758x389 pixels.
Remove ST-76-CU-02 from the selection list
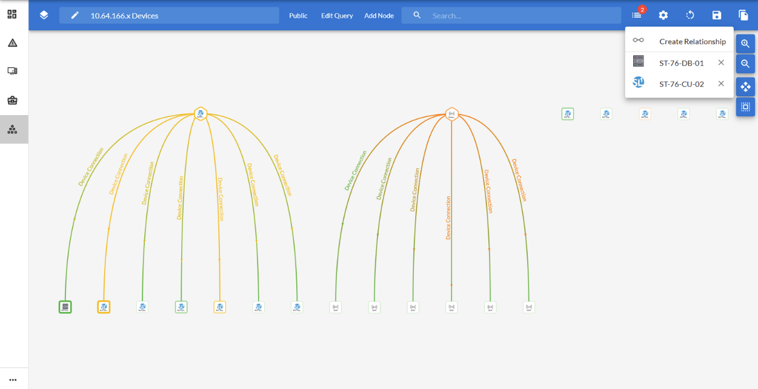pyautogui.click(x=721, y=84)
